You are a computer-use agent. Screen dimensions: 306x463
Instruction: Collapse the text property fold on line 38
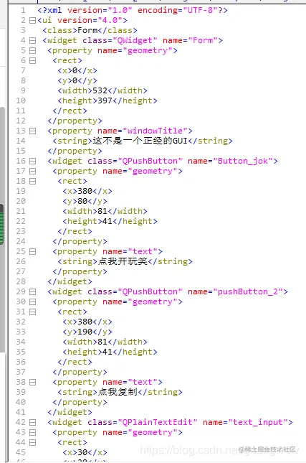click(x=33, y=382)
